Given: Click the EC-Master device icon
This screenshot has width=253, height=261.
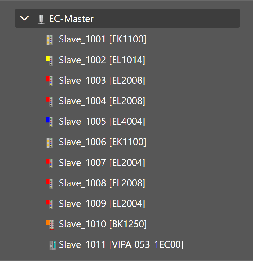Looking at the screenshot, I should point(41,18).
